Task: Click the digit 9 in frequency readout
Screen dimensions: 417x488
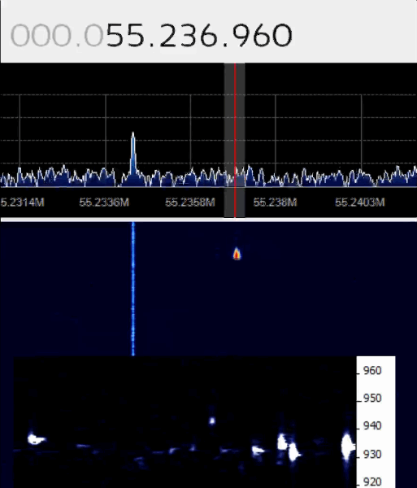Action: (241, 35)
